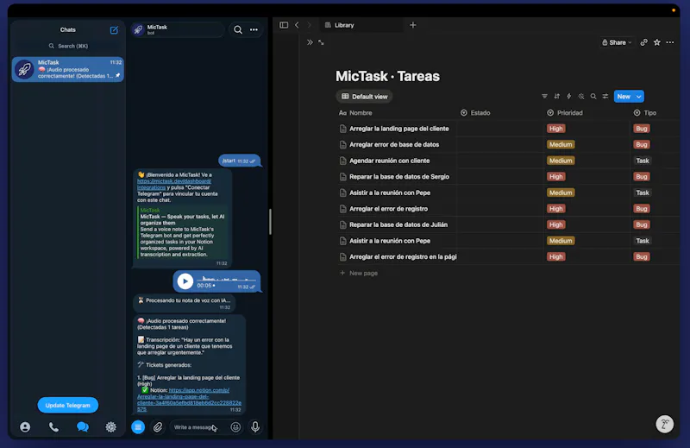Open Arreglar el error de registro page icon
Viewport: 690px width, 448px height.
[x=342, y=209]
